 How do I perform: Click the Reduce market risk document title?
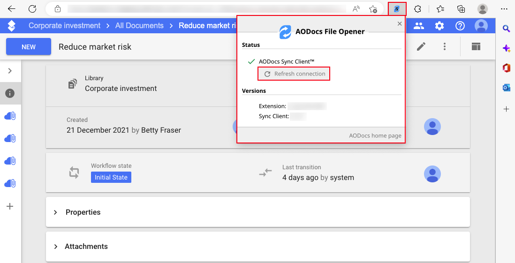coord(95,47)
